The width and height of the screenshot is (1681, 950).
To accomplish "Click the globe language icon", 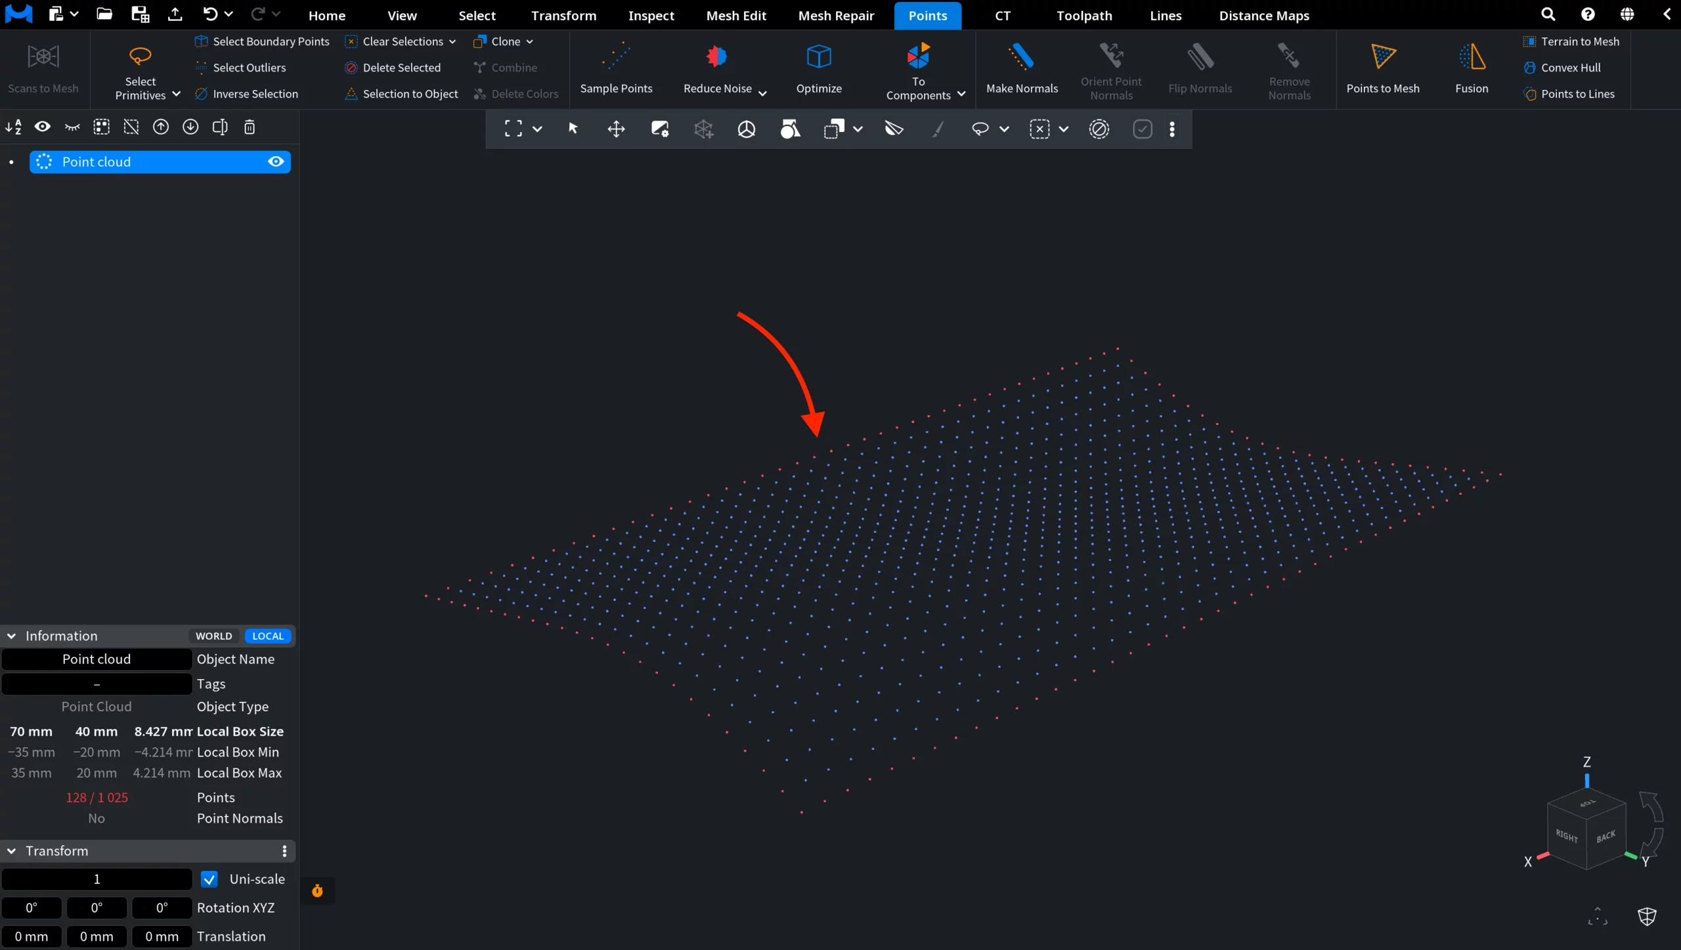I will (1626, 14).
